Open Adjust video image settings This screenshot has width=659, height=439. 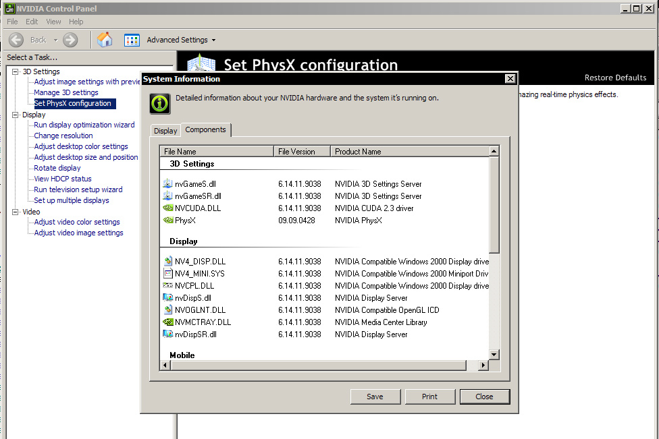78,233
